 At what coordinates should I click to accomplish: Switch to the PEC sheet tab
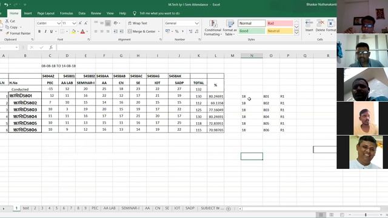(95, 208)
